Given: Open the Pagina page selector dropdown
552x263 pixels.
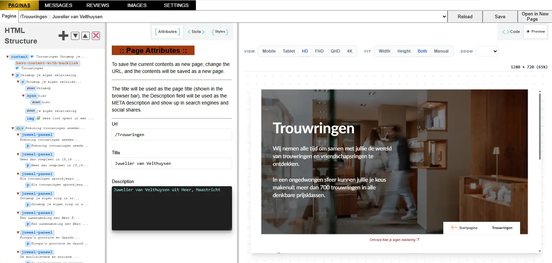Looking at the screenshot, I should [233, 16].
